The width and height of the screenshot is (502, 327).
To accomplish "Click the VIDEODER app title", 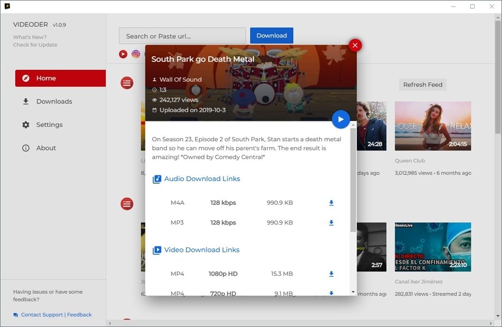I will (31, 25).
